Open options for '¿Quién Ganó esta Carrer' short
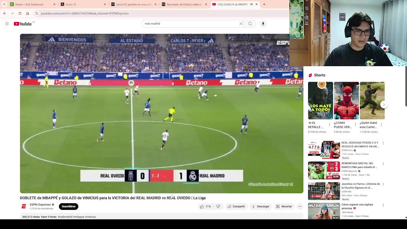Image resolution: width=407 pixels, height=229 pixels. tap(381, 124)
